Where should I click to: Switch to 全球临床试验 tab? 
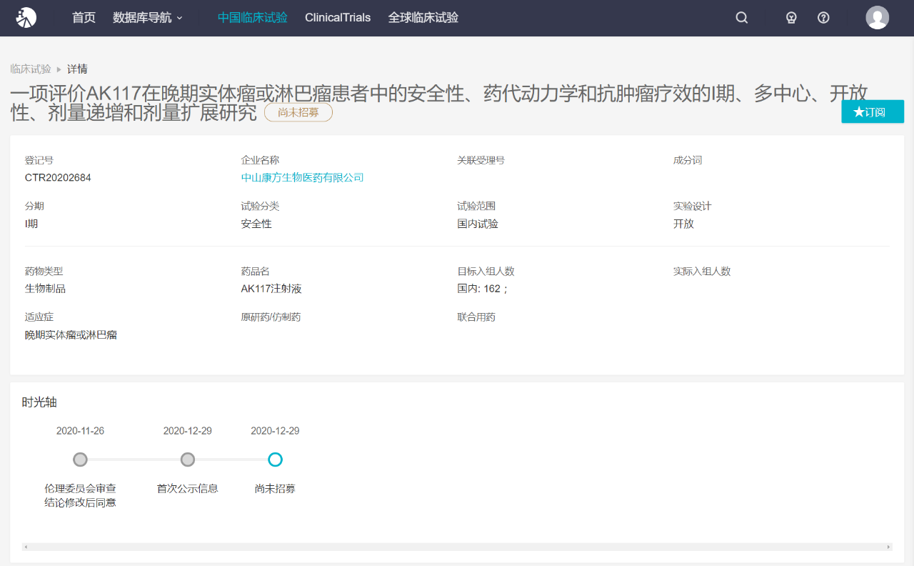click(x=423, y=18)
